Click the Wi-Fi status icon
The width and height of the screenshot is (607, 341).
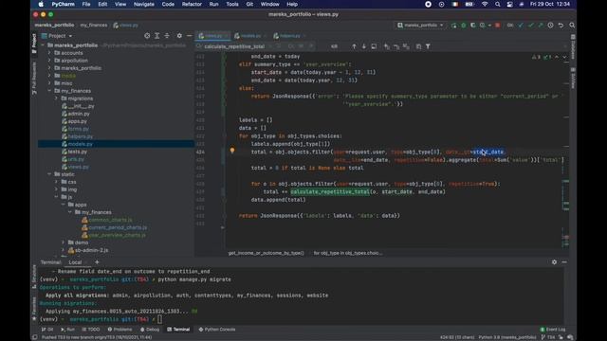click(485, 4)
